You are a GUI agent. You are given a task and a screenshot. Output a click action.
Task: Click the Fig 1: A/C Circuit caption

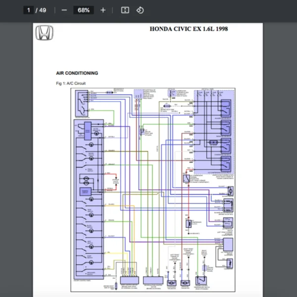click(71, 83)
